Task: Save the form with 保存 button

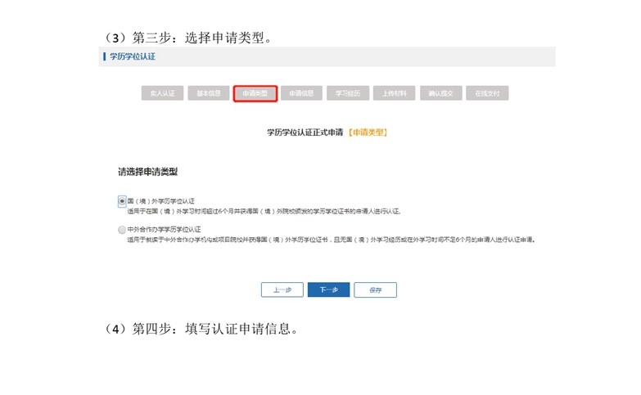Action: 375,290
